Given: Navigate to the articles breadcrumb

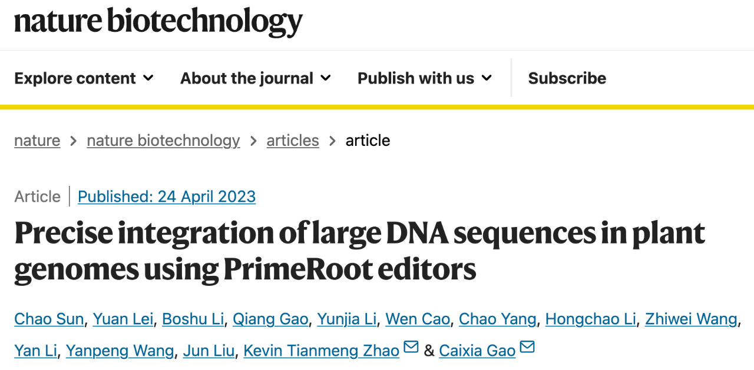Looking at the screenshot, I should [x=293, y=141].
